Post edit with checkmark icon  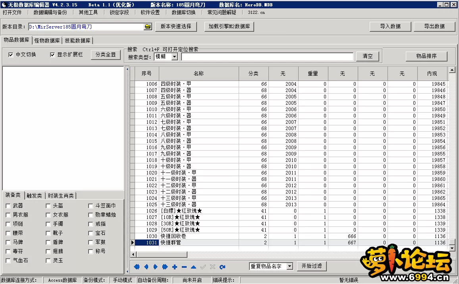point(203,267)
